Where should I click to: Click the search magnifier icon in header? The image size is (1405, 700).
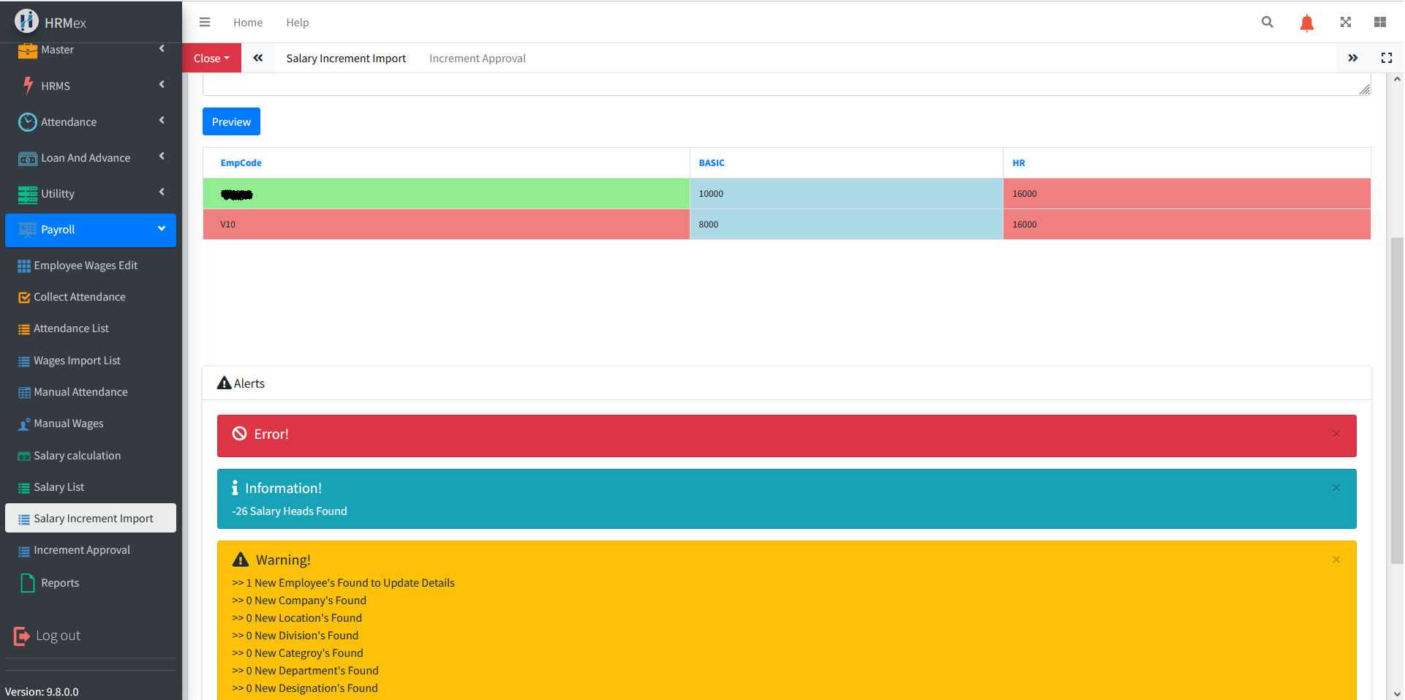pos(1267,22)
